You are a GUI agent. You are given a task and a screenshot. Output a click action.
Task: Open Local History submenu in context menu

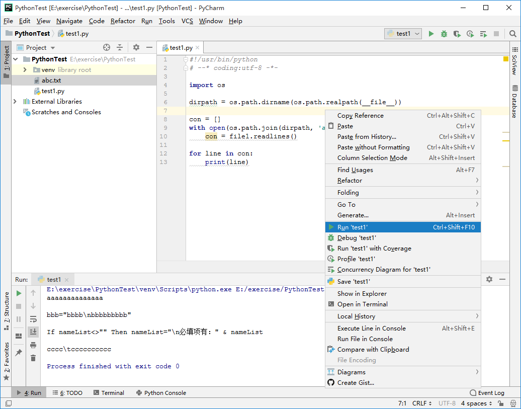pyautogui.click(x=403, y=316)
